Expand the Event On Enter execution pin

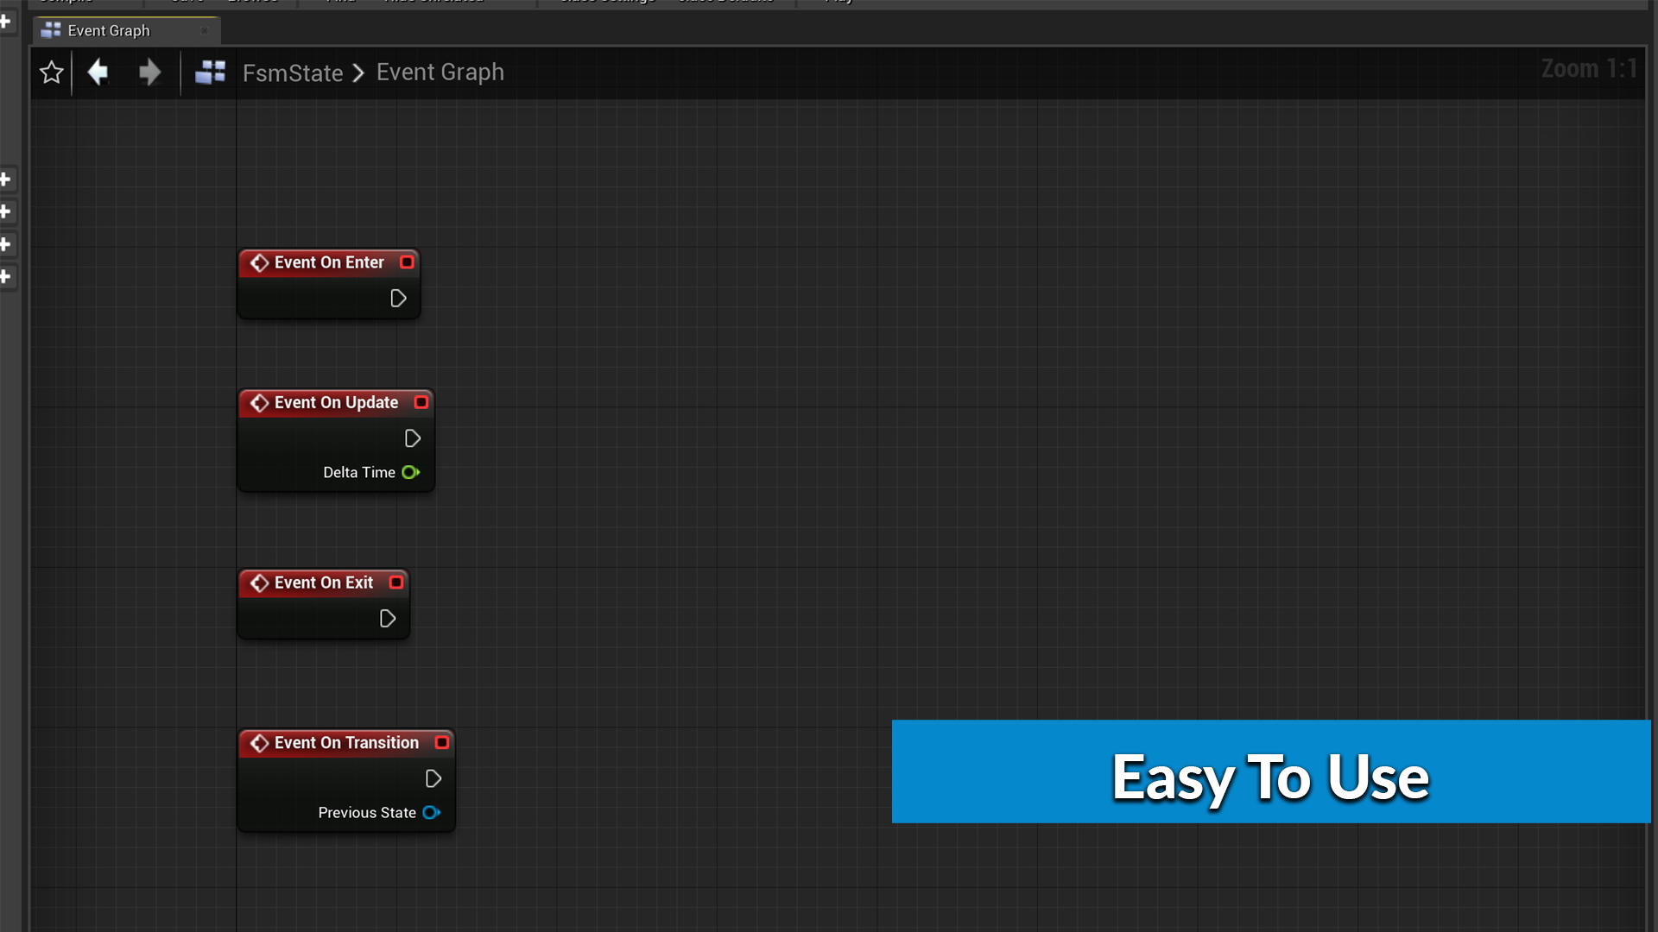[399, 297]
